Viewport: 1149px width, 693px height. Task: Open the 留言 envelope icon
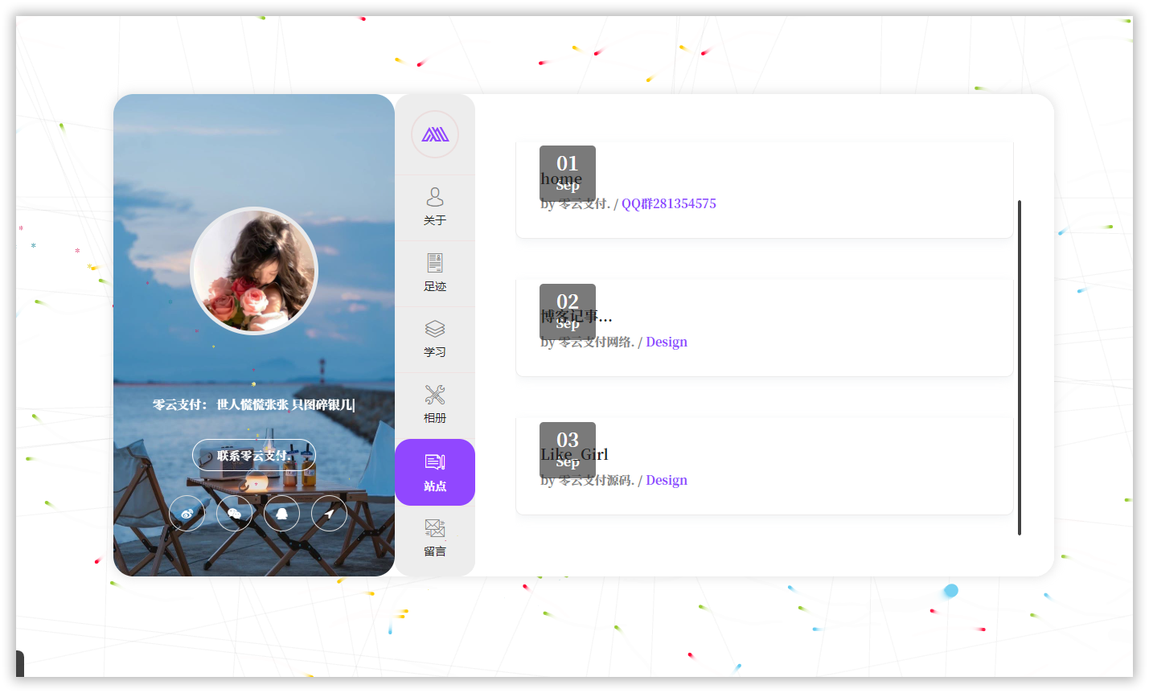point(435,528)
